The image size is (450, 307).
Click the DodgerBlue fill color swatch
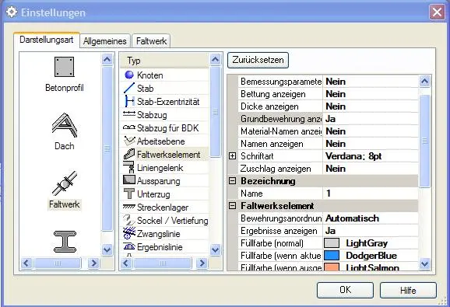[332, 256]
